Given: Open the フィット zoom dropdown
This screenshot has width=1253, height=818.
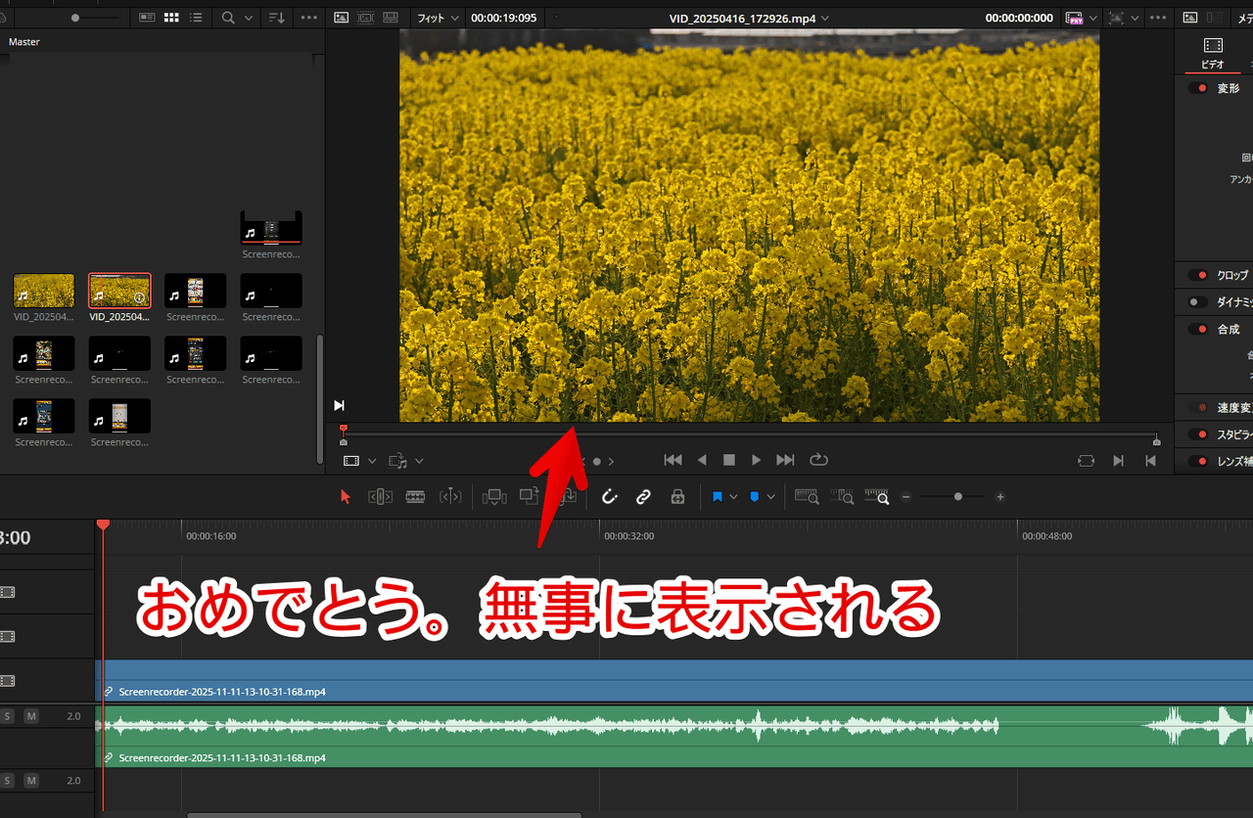Looking at the screenshot, I should (437, 18).
